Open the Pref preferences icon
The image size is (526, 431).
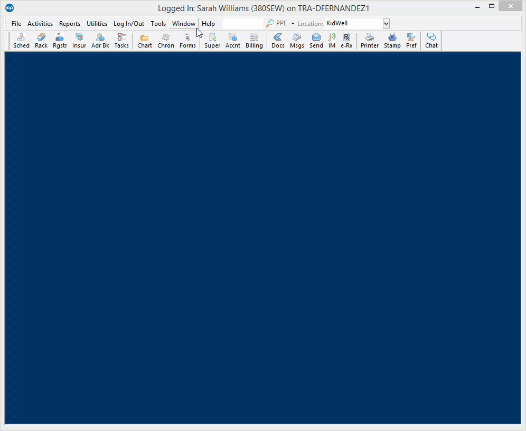coord(411,41)
